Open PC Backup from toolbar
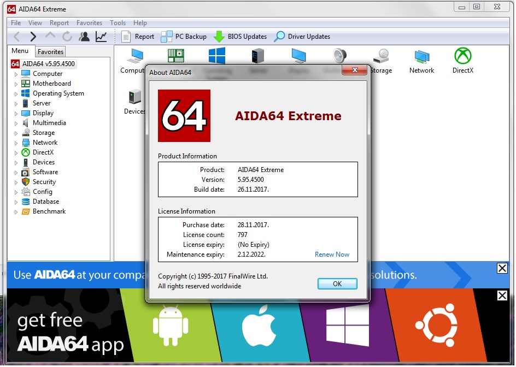 184,37
